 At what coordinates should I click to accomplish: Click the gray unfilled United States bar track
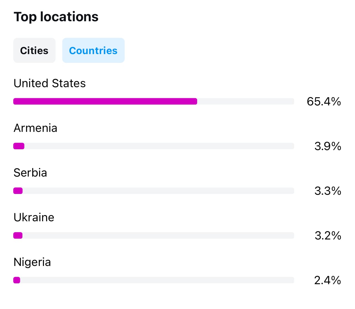click(x=246, y=101)
